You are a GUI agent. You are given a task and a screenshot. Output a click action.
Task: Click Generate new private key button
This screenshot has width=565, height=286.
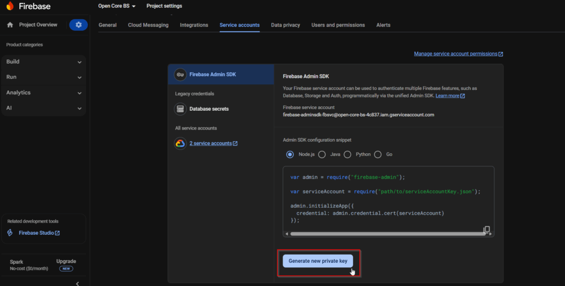pyautogui.click(x=318, y=261)
